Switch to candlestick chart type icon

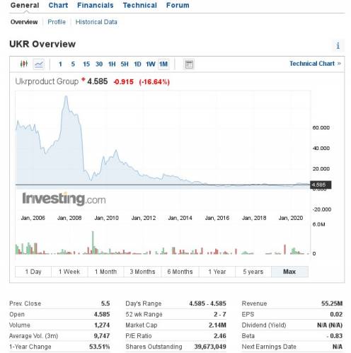(24, 64)
